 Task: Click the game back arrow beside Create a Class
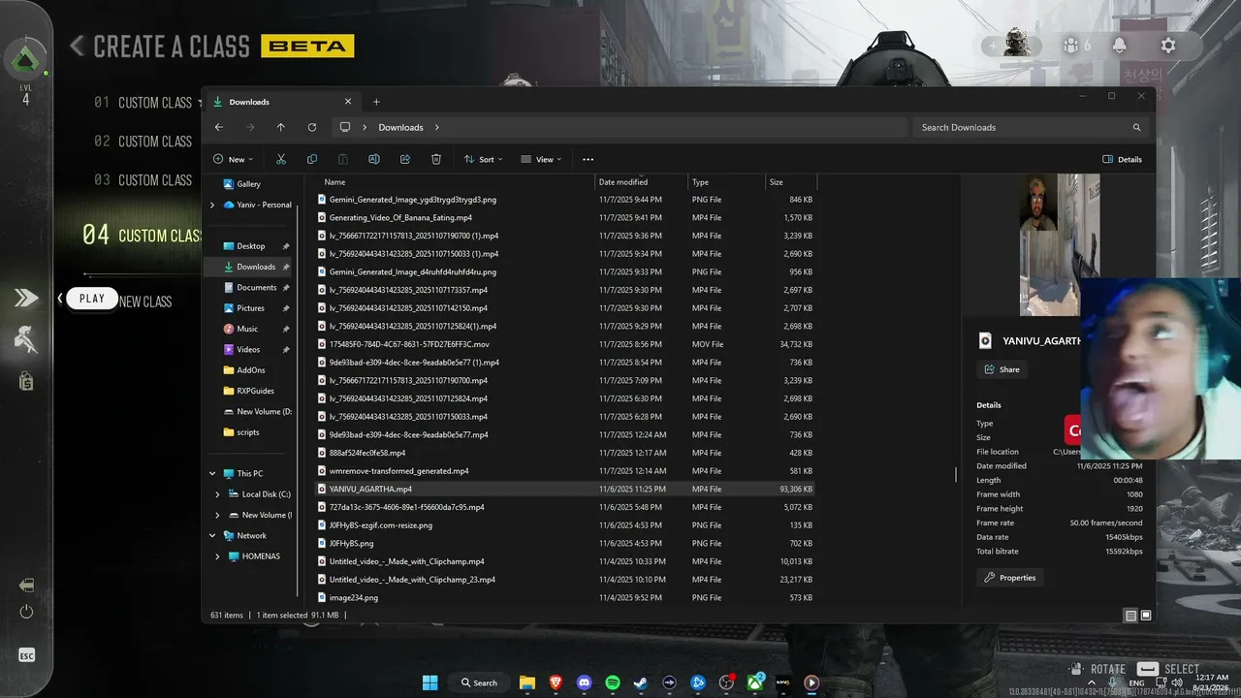click(x=77, y=46)
